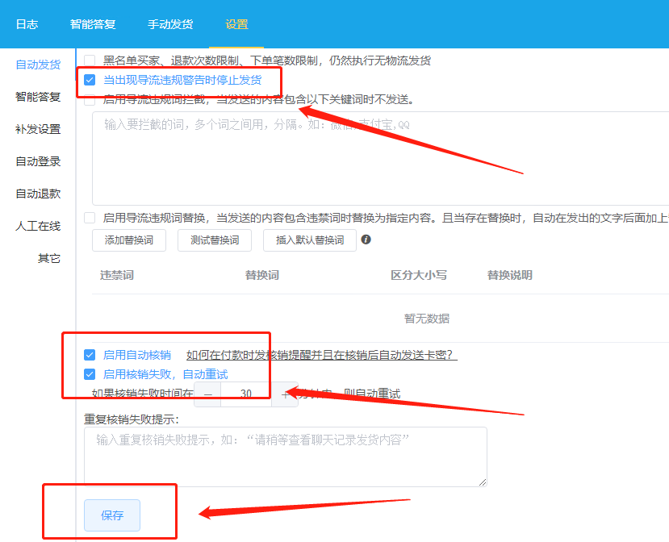Open 智能答复 in the left sidebar

point(38,97)
